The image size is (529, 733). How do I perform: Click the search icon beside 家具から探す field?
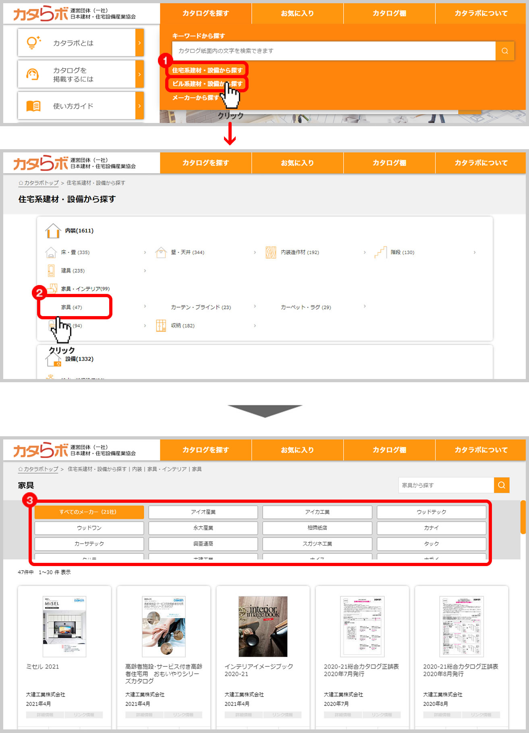[x=501, y=485]
